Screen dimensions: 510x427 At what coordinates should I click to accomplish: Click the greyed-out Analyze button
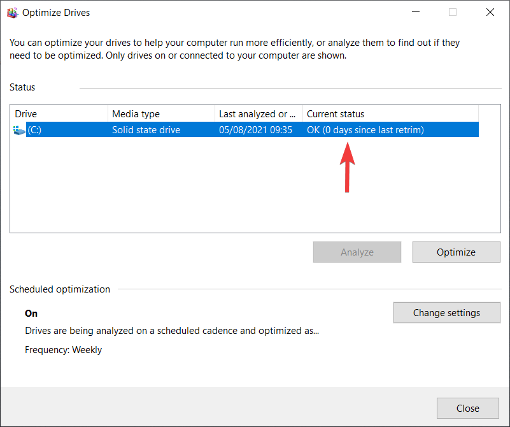(x=357, y=252)
